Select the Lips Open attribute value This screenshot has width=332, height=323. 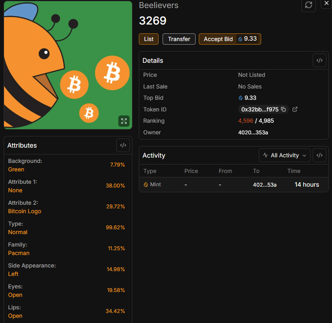point(15,316)
